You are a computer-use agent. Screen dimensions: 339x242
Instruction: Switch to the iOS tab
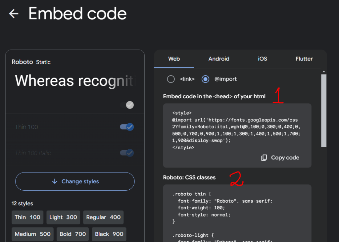click(x=263, y=59)
